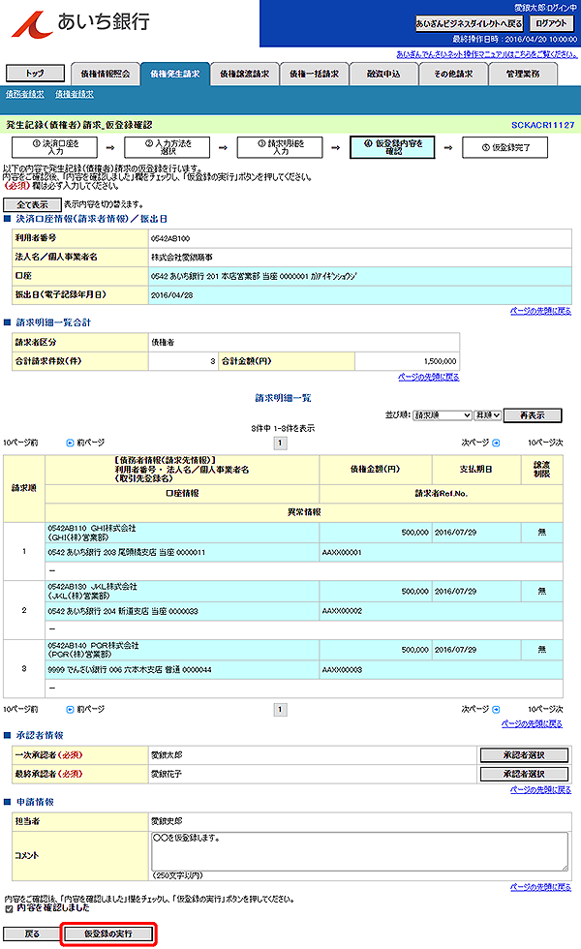Click the 利用者番号 value 0542AB100
581x949 pixels.
coord(170,238)
